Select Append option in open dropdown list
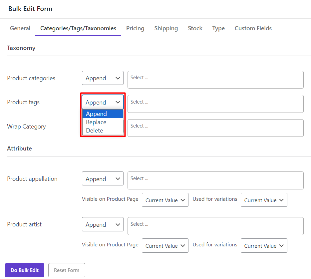The width and height of the screenshot is (311, 279). tap(97, 114)
